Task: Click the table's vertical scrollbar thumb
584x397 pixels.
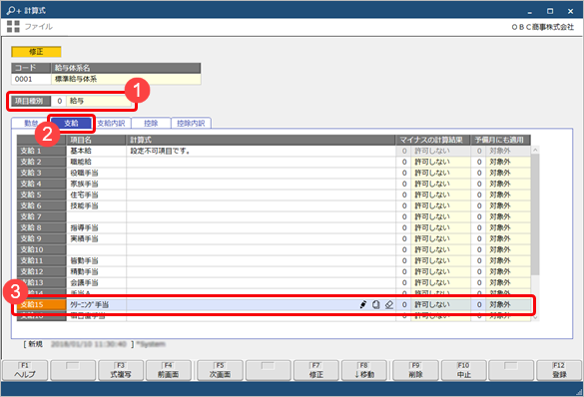Action: (535, 214)
